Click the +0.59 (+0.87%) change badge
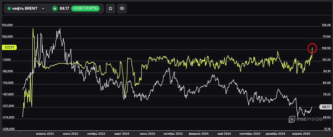333x137 pixels. (x=85, y=9)
